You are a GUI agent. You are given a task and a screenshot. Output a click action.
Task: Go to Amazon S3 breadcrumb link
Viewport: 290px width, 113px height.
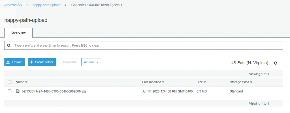(x=13, y=5)
